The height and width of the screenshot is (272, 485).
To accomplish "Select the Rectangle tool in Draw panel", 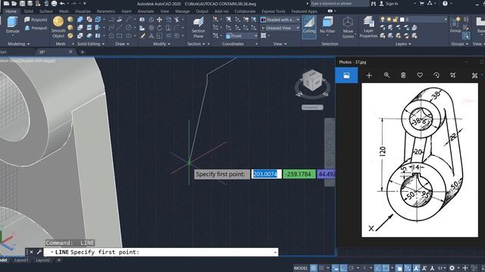I will coord(120,36).
